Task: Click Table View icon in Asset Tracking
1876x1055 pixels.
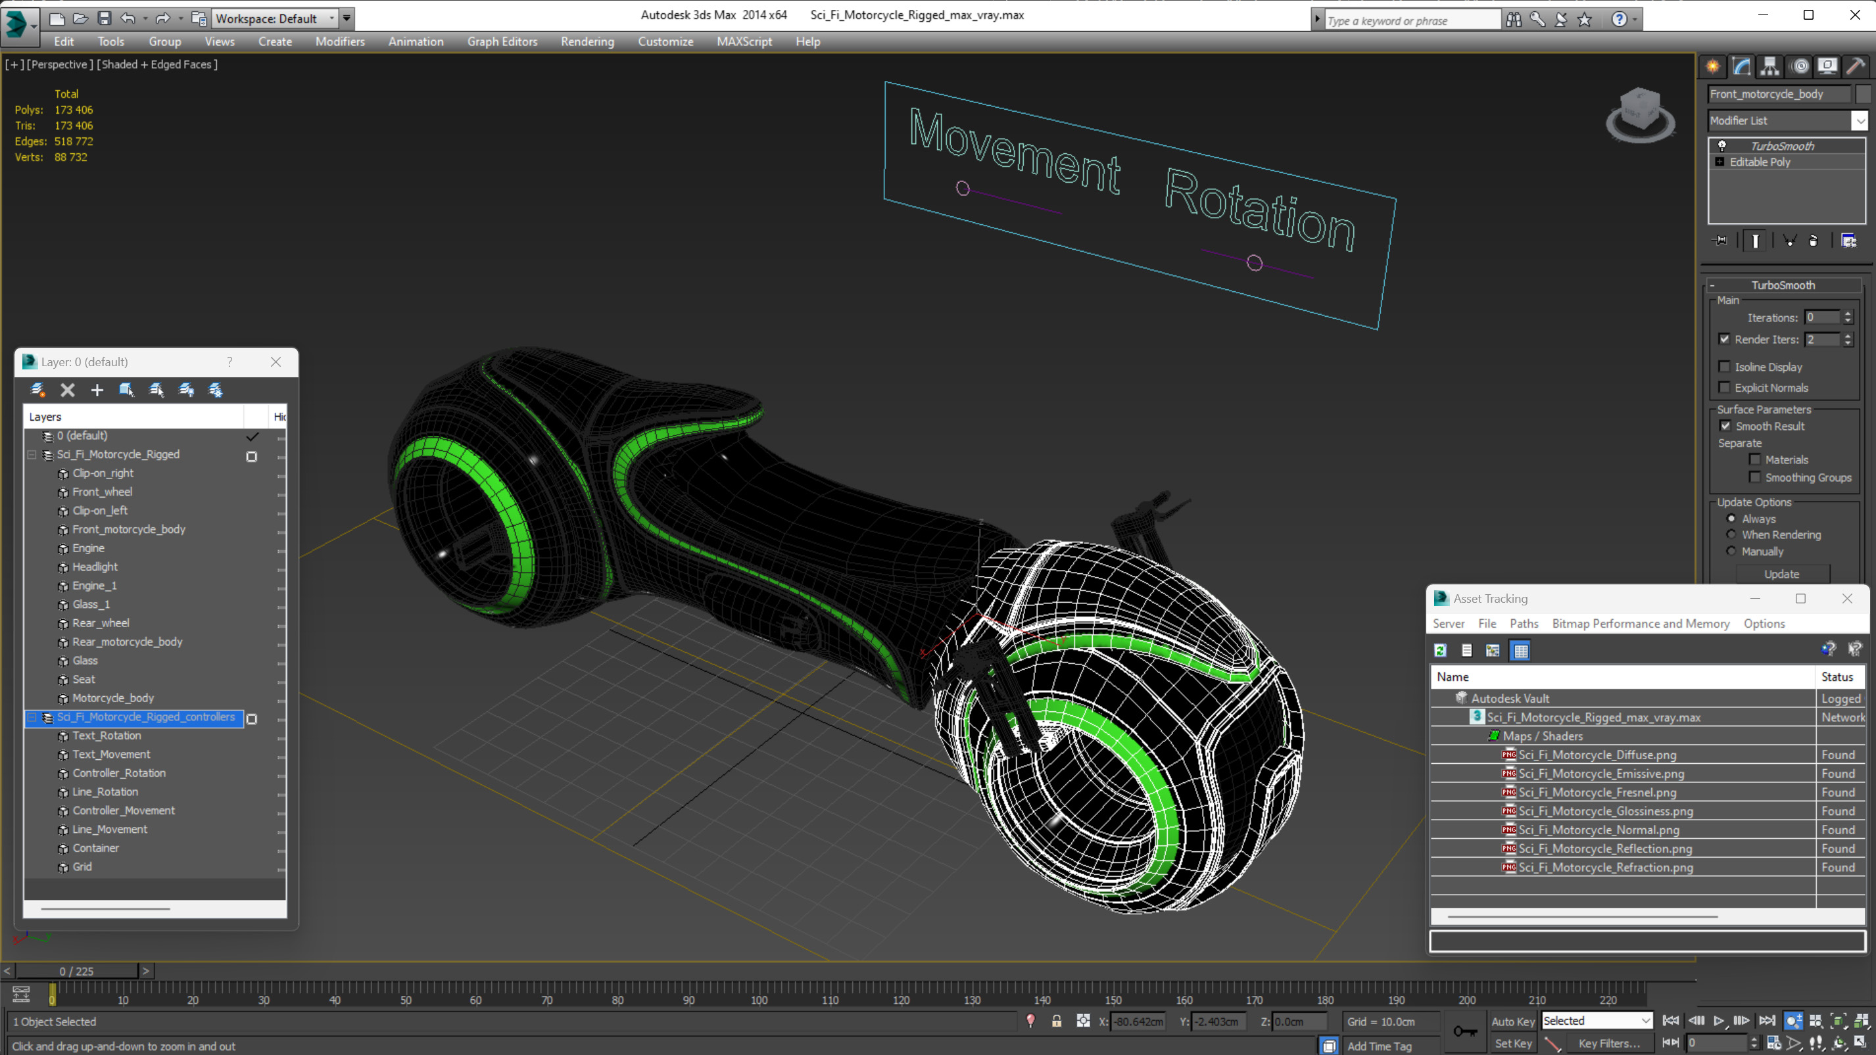Action: click(1521, 650)
